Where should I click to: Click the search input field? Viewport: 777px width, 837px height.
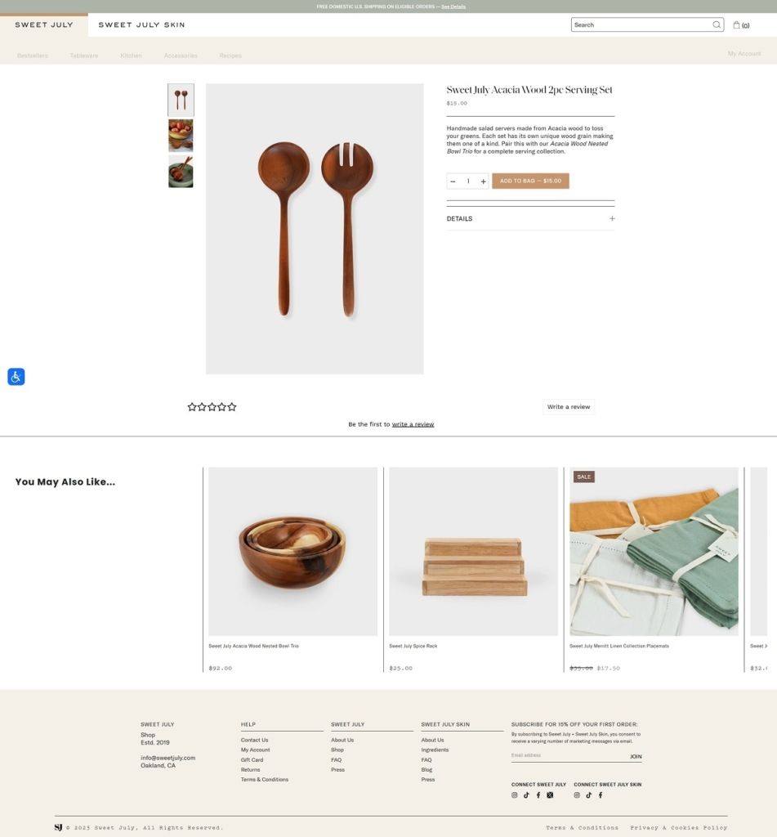pyautogui.click(x=642, y=25)
